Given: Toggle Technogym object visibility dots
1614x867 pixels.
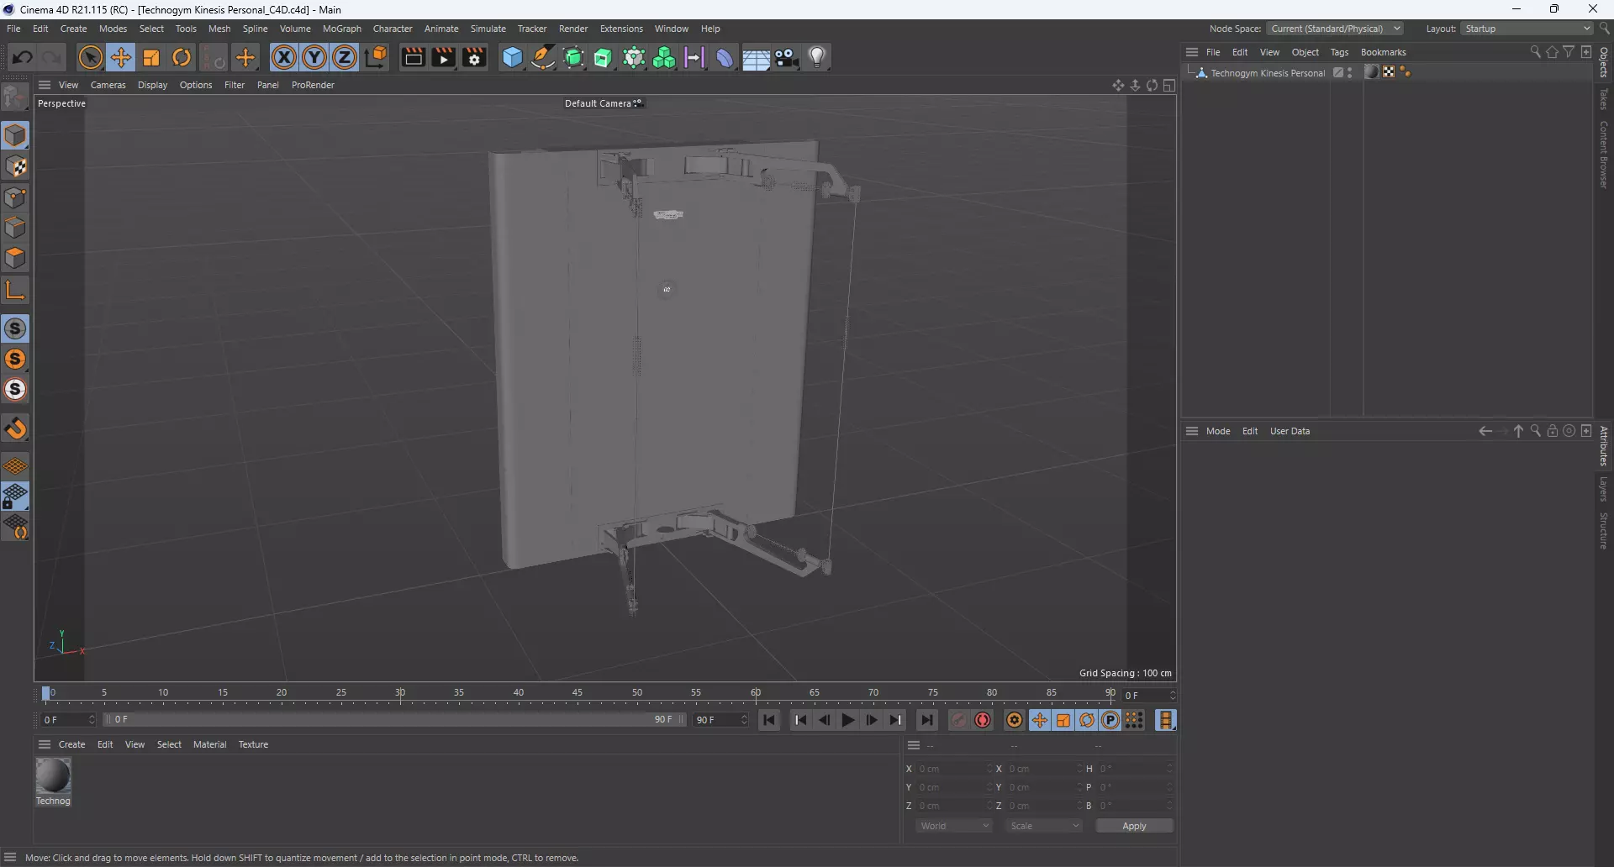Looking at the screenshot, I should 1350,72.
